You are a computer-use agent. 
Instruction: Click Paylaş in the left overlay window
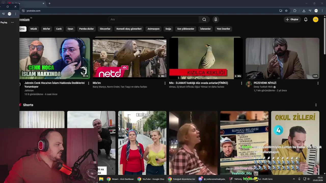pyautogui.click(x=4, y=22)
